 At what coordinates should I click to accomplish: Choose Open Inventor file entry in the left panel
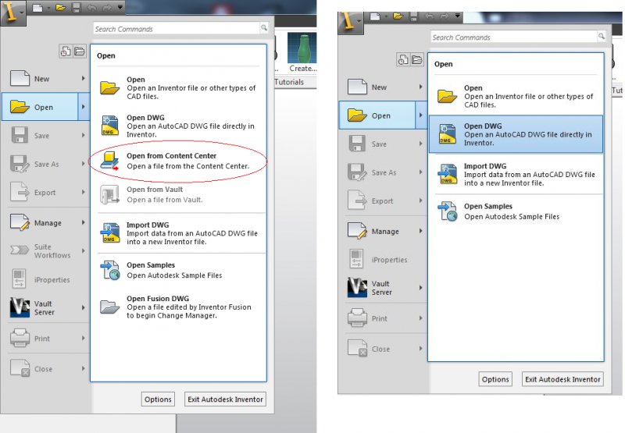179,87
